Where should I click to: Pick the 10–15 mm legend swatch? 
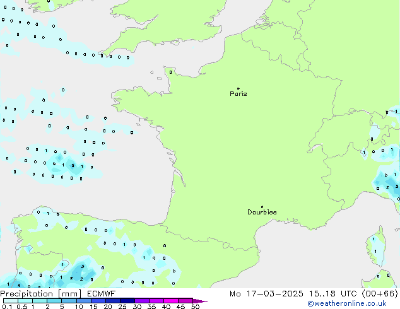click(x=83, y=301)
